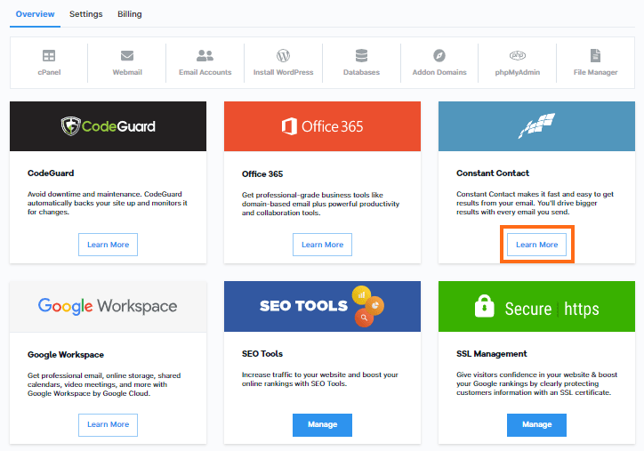The width and height of the screenshot is (644, 451).
Task: Click Learn More under Constant Contact
Action: 536,245
